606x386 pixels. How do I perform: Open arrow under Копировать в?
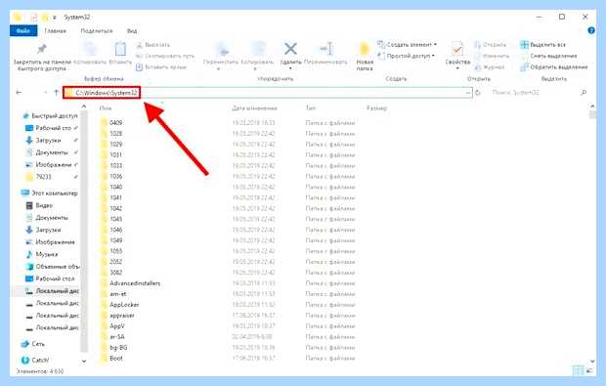point(255,68)
